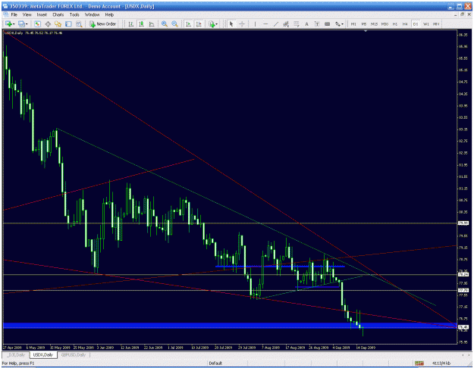The width and height of the screenshot is (474, 368).
Task: Switch timeframe to MN monthly
Action: 436,23
